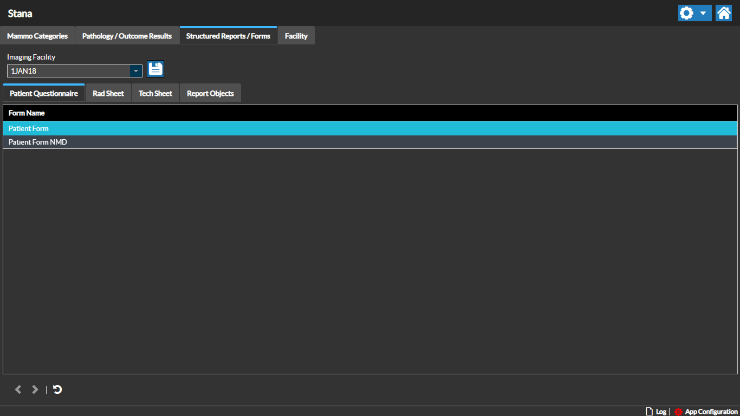Screen dimensions: 740x416
Task: Open the settings gear icon
Action: [686, 13]
